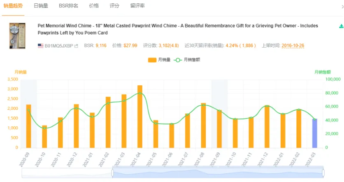Click the 100,000 right axis value

333,79
